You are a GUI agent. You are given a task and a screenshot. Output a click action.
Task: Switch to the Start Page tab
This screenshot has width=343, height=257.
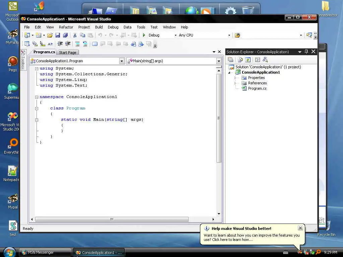67,53
